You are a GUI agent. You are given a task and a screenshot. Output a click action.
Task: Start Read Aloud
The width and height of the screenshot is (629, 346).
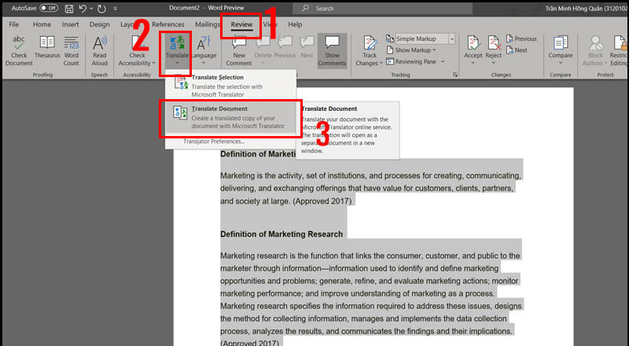[x=100, y=50]
